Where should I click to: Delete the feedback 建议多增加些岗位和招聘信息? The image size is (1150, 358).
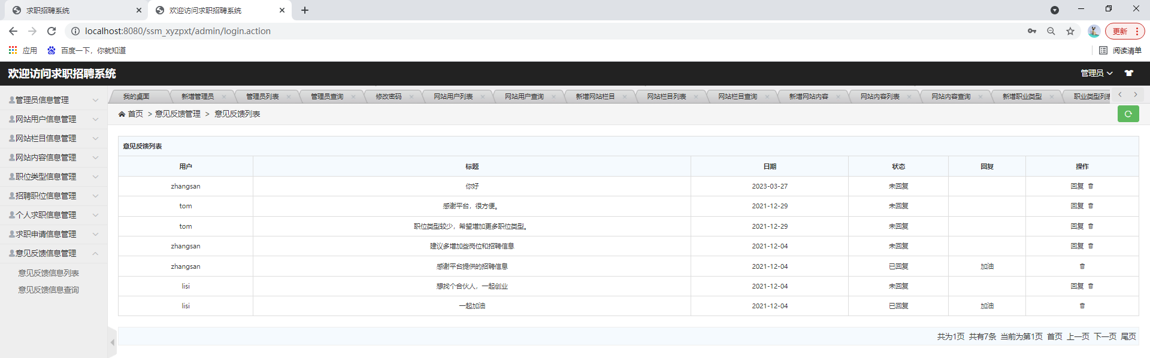pos(1091,246)
